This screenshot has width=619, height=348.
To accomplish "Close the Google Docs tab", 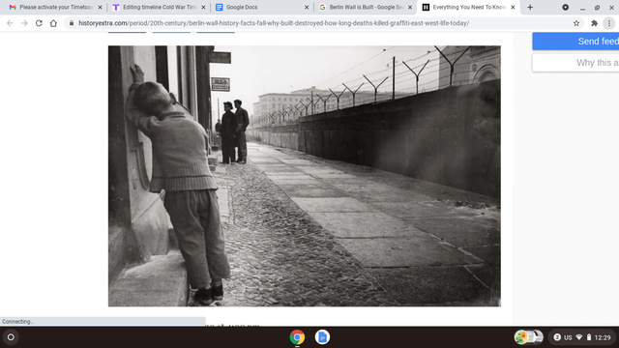I will point(307,7).
